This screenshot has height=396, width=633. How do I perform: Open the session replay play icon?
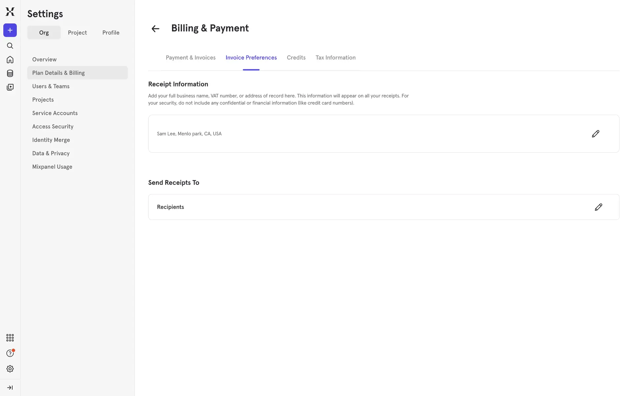[x=10, y=87]
